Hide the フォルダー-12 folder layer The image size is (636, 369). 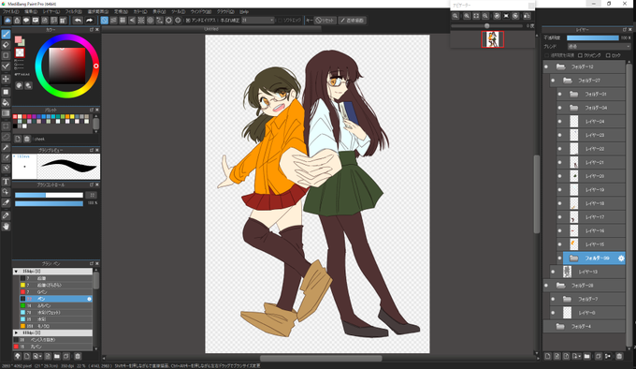click(546, 66)
